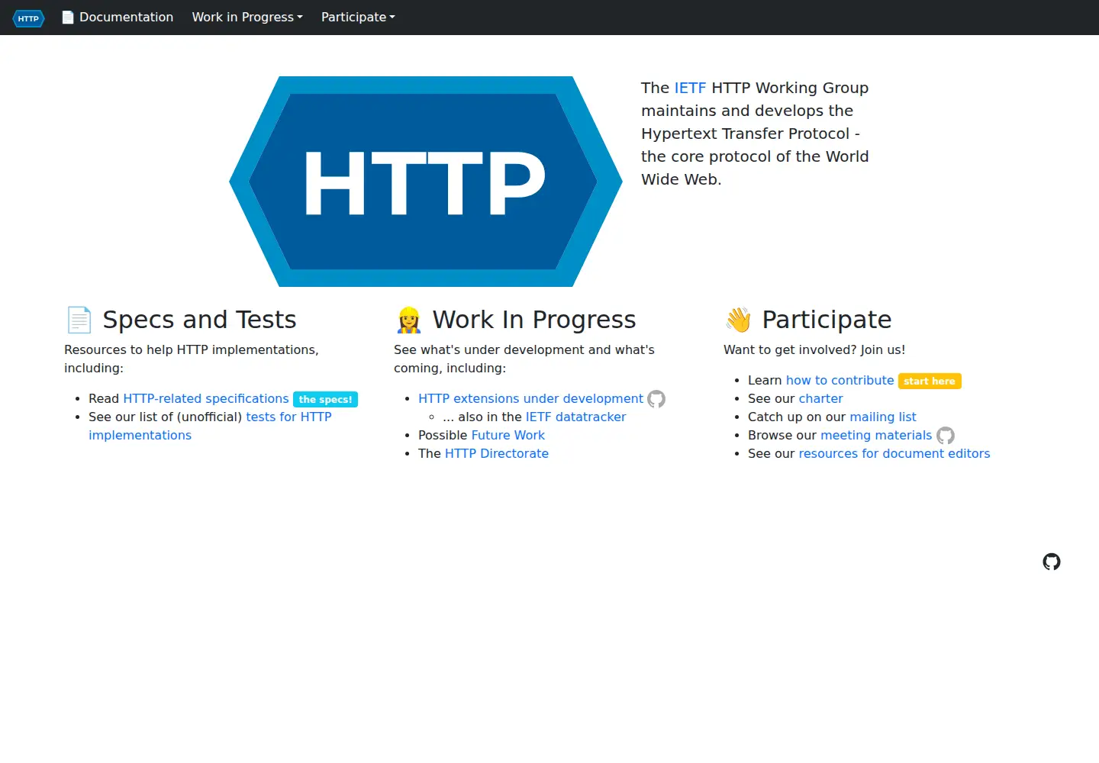Click the construction worker emoji icon

tap(409, 320)
